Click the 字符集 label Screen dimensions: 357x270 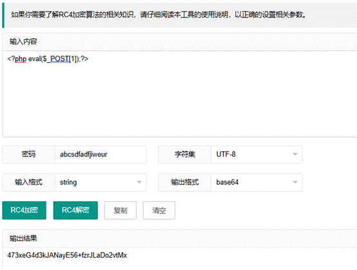pyautogui.click(x=185, y=154)
